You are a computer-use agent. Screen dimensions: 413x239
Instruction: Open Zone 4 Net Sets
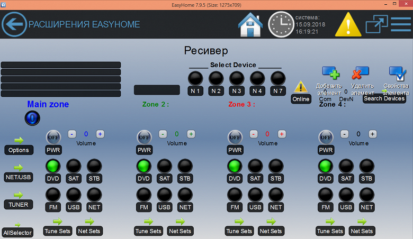[x=362, y=231]
